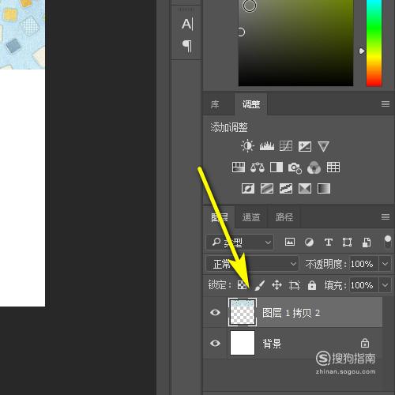The image size is (395, 395).
Task: Filter layers by shape layers
Action: click(x=348, y=242)
